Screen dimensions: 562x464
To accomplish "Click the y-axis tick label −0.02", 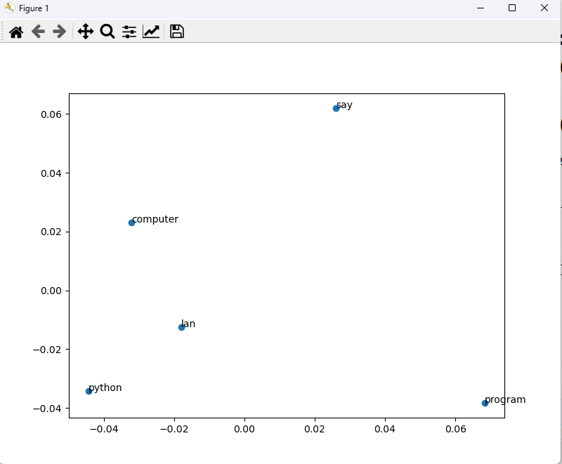I will tap(47, 350).
